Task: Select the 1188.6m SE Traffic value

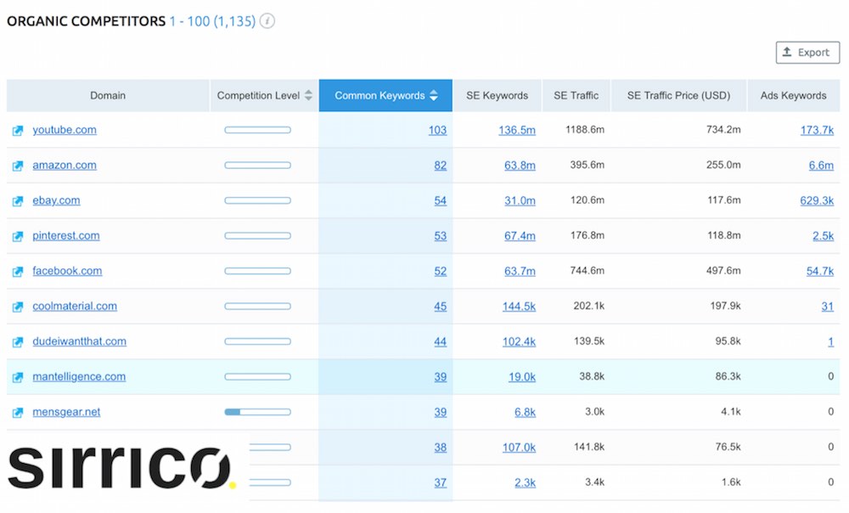Action: point(585,129)
